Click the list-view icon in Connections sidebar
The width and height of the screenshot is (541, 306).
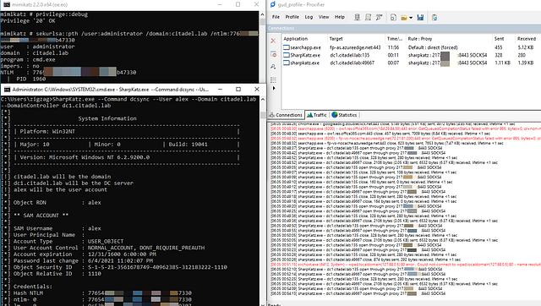tap(273, 80)
